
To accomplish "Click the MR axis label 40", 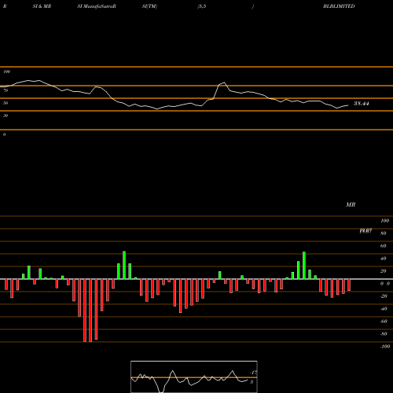I will (x=384, y=259).
